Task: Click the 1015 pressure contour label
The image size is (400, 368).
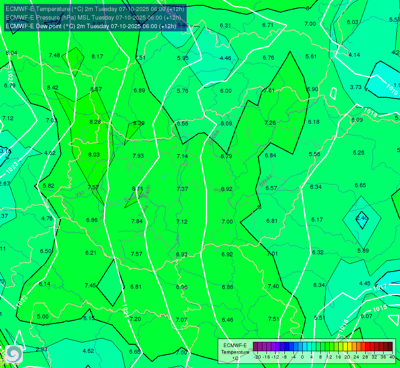Action: pyautogui.click(x=380, y=308)
